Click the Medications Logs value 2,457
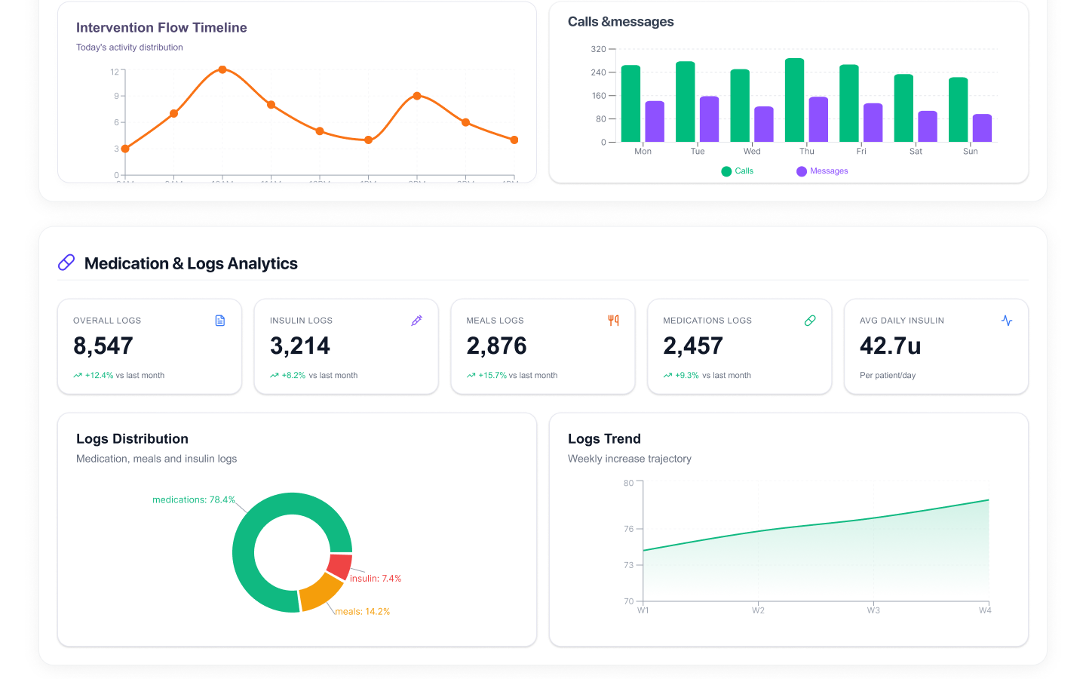Screen dimensions: 1086x679 pos(693,346)
